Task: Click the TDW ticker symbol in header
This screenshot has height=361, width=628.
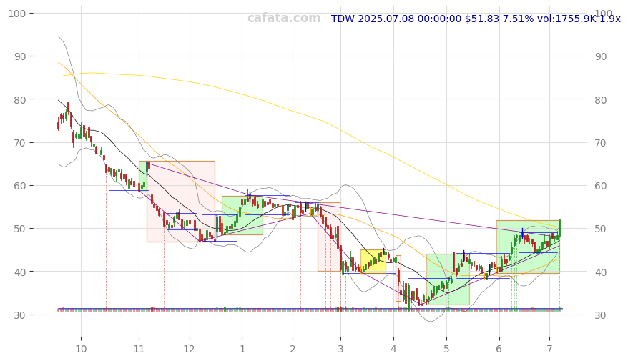Action: (343, 19)
